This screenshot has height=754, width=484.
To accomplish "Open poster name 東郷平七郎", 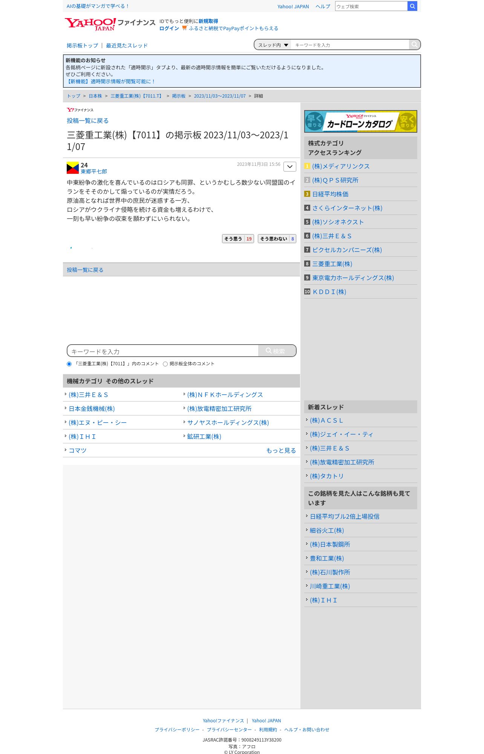I will click(94, 172).
